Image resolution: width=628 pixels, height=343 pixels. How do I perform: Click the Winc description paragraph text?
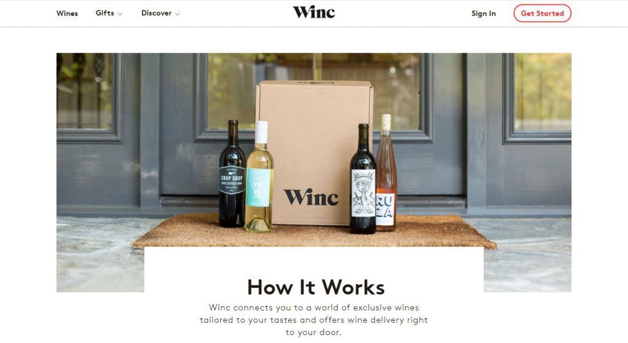click(x=314, y=320)
